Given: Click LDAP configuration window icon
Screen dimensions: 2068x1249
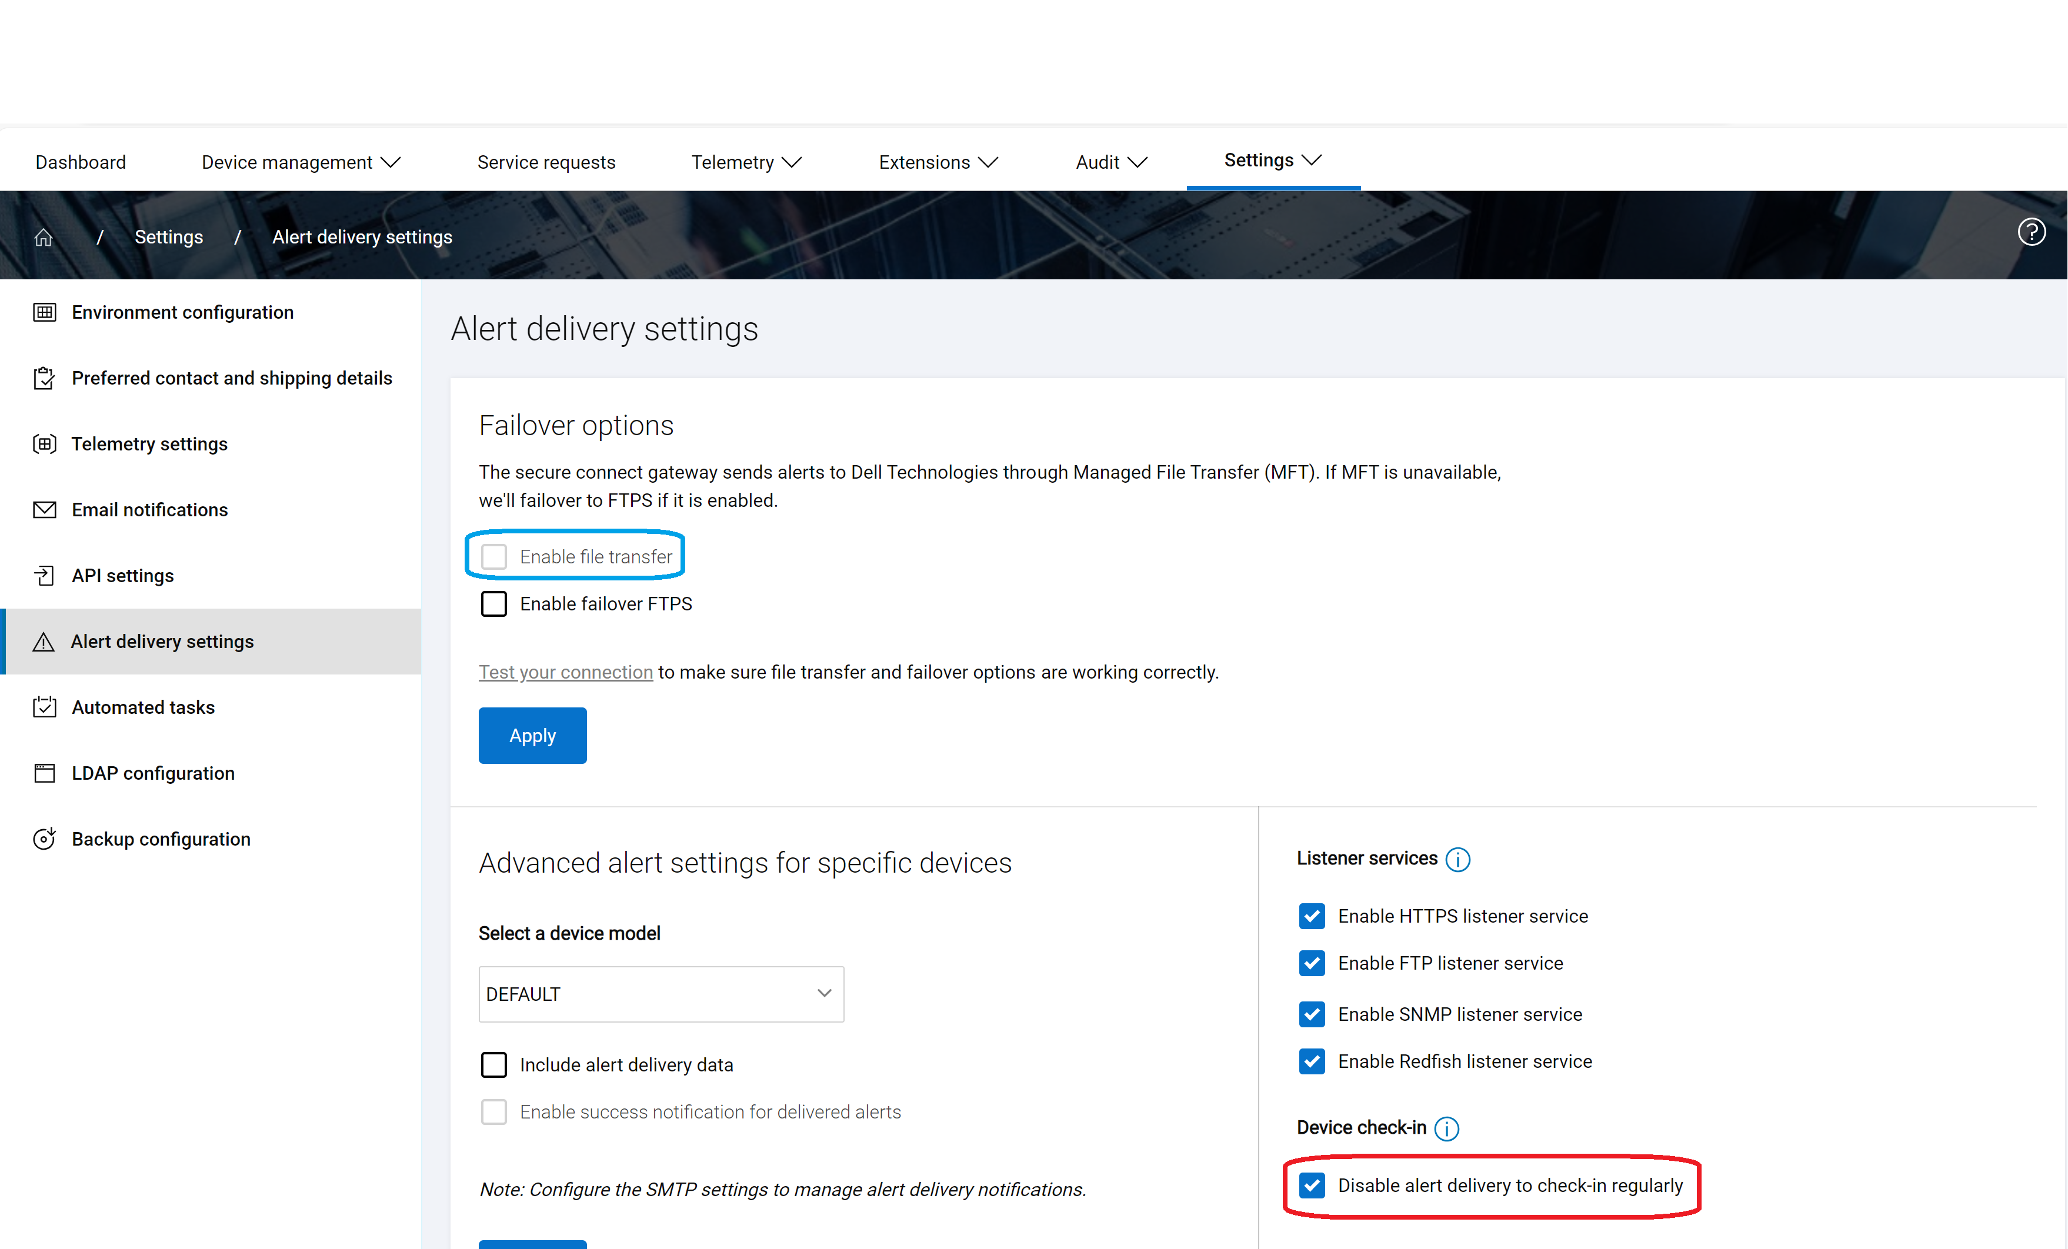Looking at the screenshot, I should [x=45, y=773].
